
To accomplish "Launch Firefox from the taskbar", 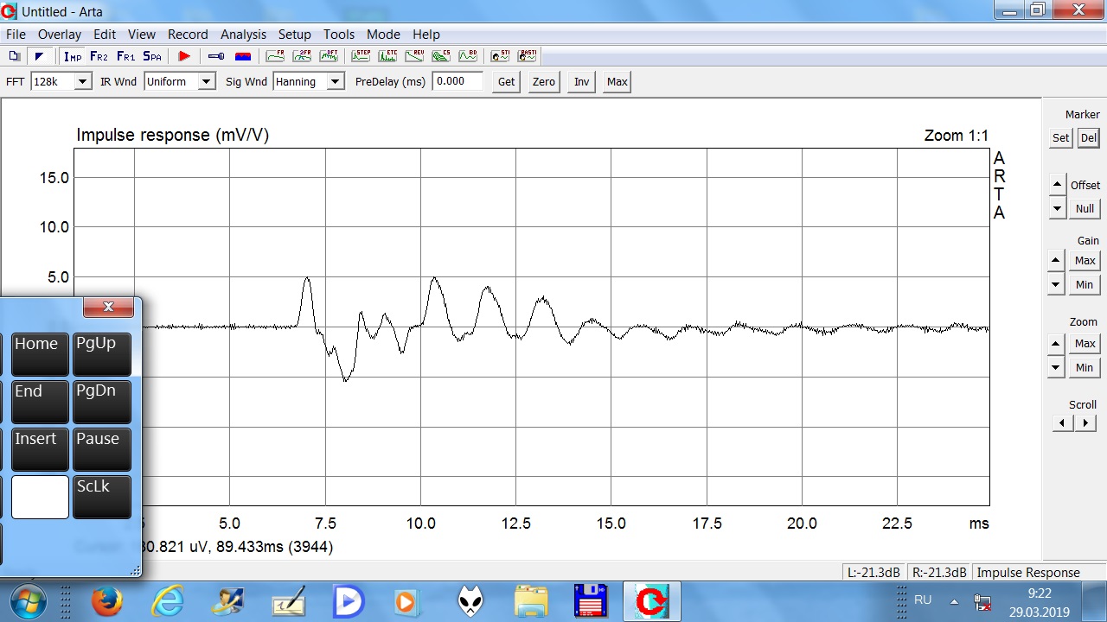I will pos(107,601).
